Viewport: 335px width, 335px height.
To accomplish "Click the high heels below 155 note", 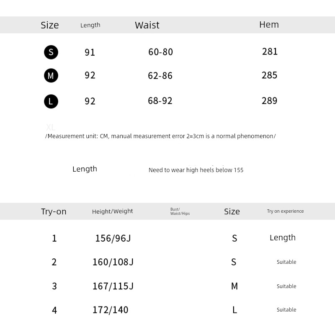I will pyautogui.click(x=196, y=170).
